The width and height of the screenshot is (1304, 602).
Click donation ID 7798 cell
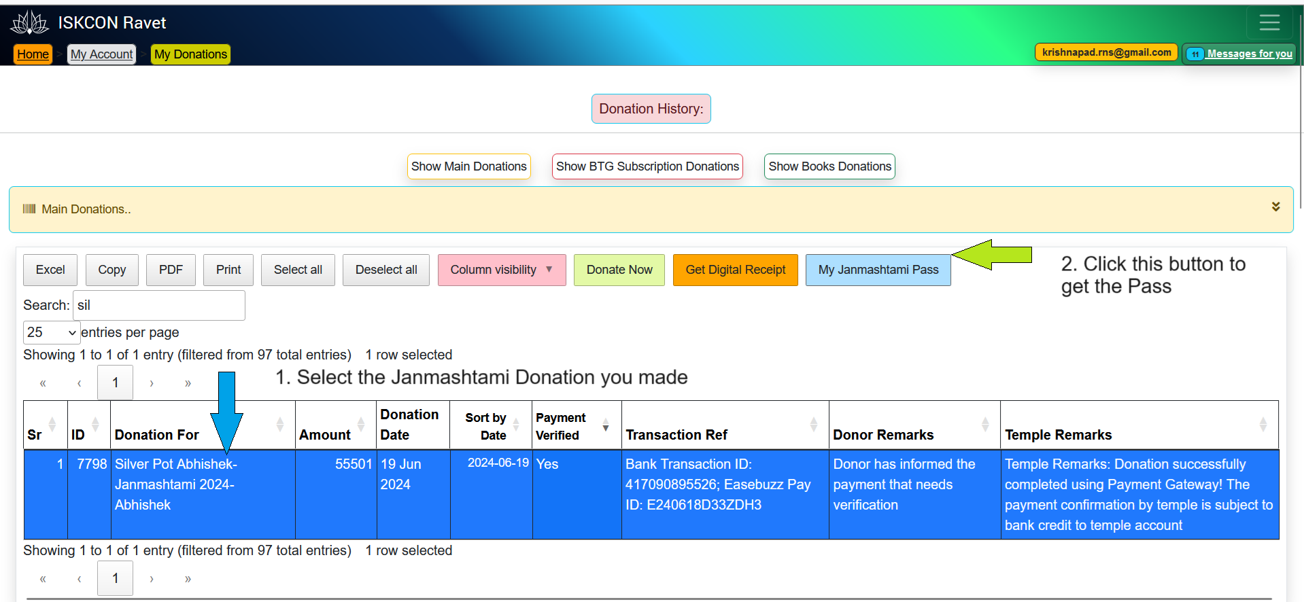click(x=89, y=494)
